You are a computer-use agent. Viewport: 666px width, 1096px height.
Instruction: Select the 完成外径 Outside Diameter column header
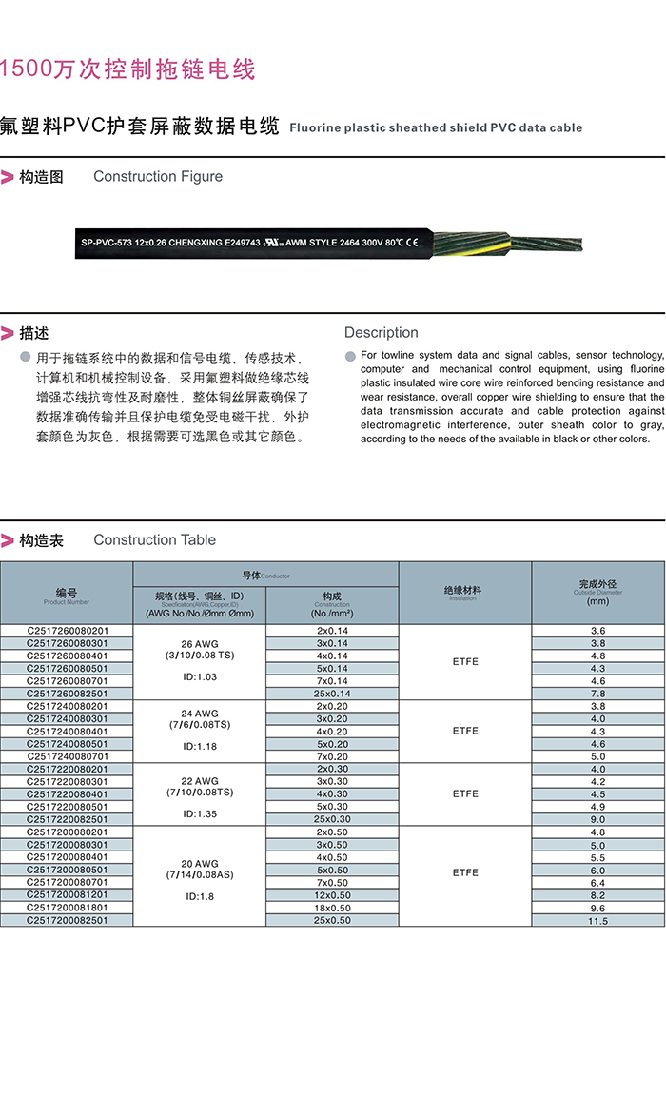597,592
